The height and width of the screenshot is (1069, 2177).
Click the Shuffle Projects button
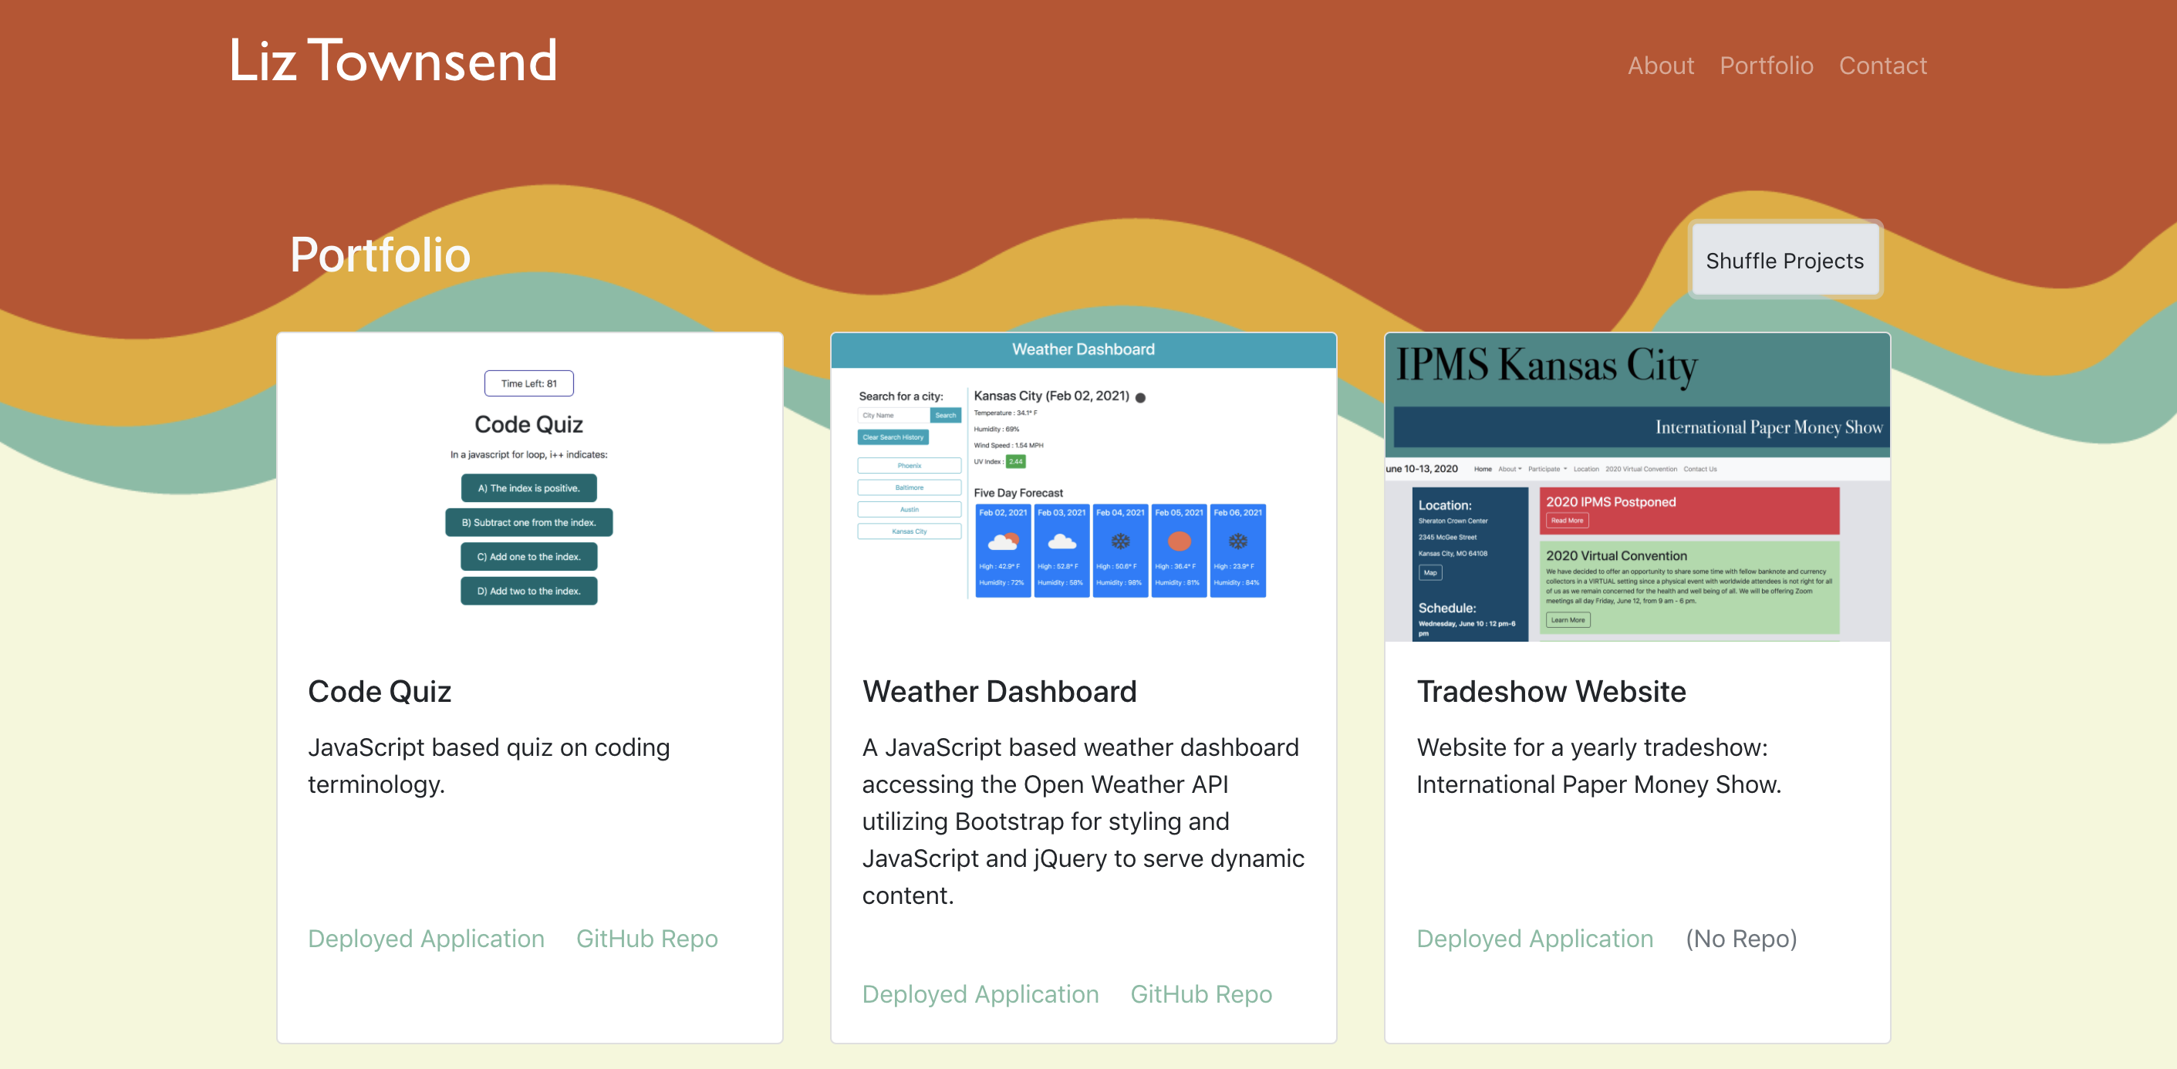[x=1784, y=260]
